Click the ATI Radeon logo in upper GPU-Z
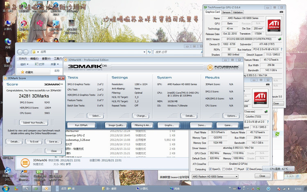307x192 pixels. tap(274, 26)
